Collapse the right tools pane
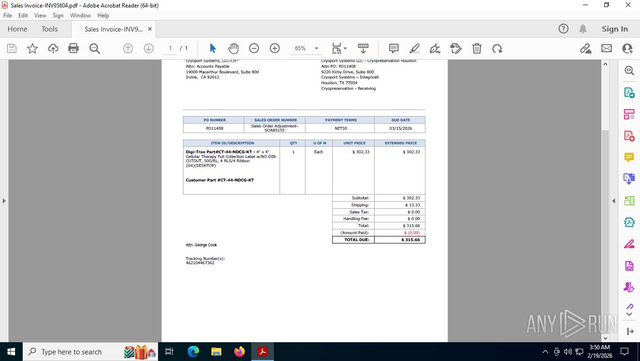This screenshot has height=361, width=640. (614, 201)
